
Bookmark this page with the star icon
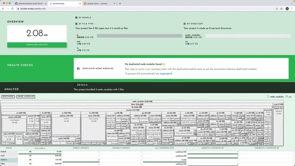coord(282,9)
